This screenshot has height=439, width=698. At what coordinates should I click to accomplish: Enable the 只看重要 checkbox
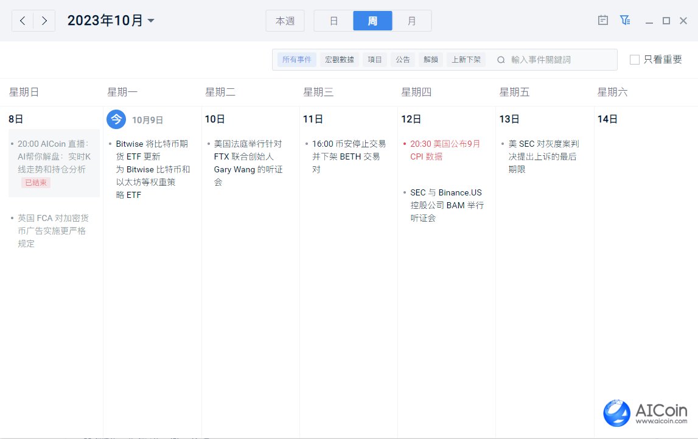click(x=634, y=60)
